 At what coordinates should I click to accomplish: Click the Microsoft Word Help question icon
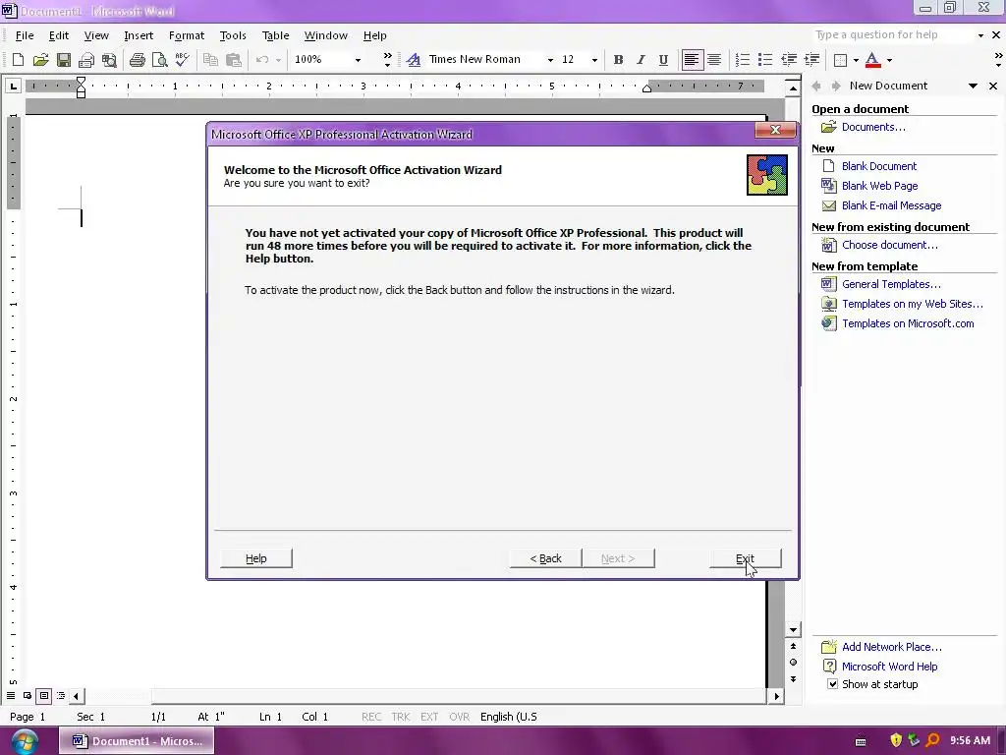click(829, 667)
